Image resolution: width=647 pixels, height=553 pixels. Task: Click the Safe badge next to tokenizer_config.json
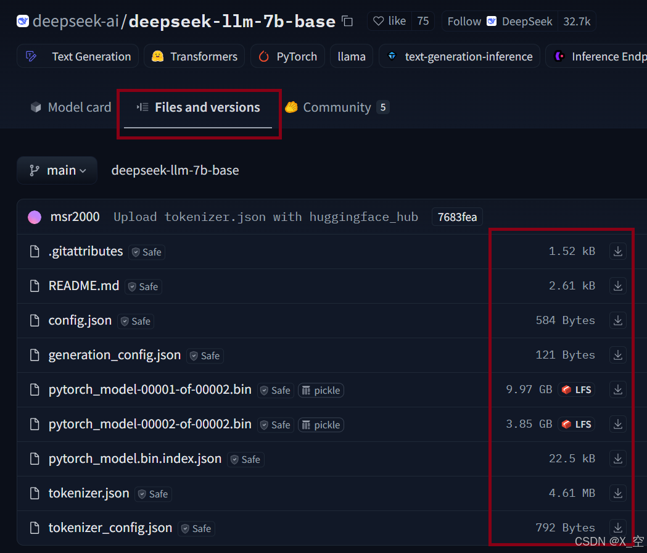196,529
